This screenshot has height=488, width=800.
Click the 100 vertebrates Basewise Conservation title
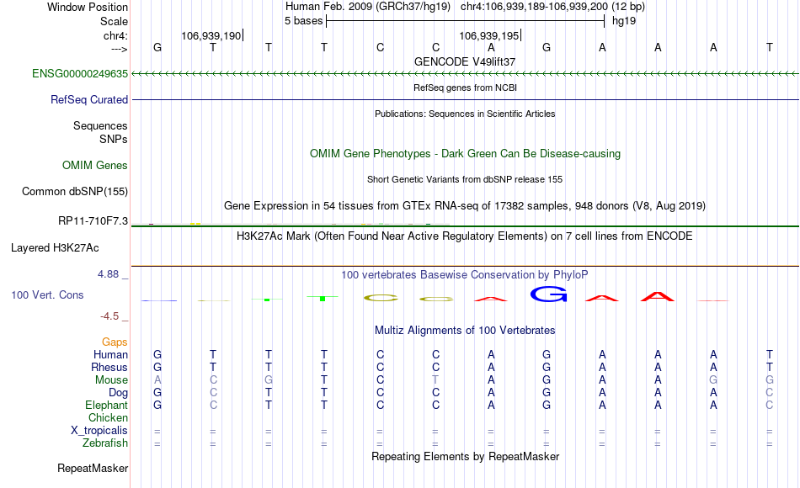click(x=465, y=275)
